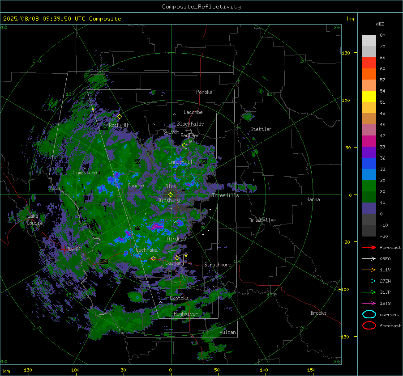This screenshot has height=376, width=403.
Task: Click the 'Olds' map label
Action: 171,186
